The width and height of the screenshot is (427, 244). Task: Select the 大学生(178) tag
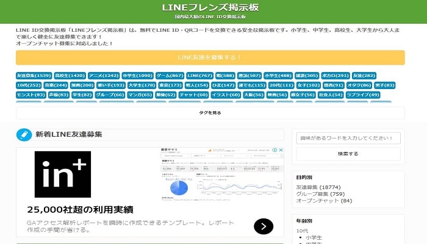pos(142,85)
